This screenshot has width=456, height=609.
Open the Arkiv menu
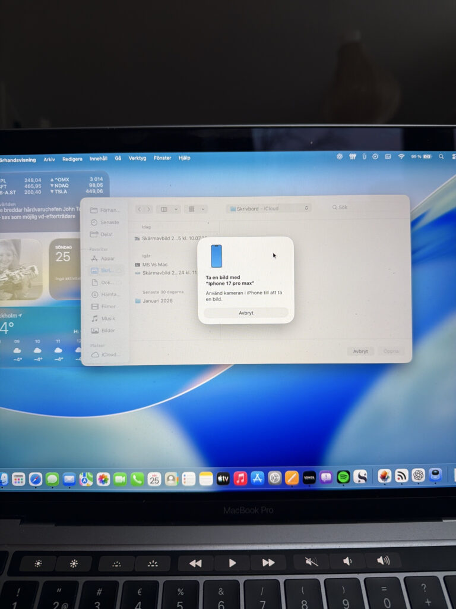[49, 159]
